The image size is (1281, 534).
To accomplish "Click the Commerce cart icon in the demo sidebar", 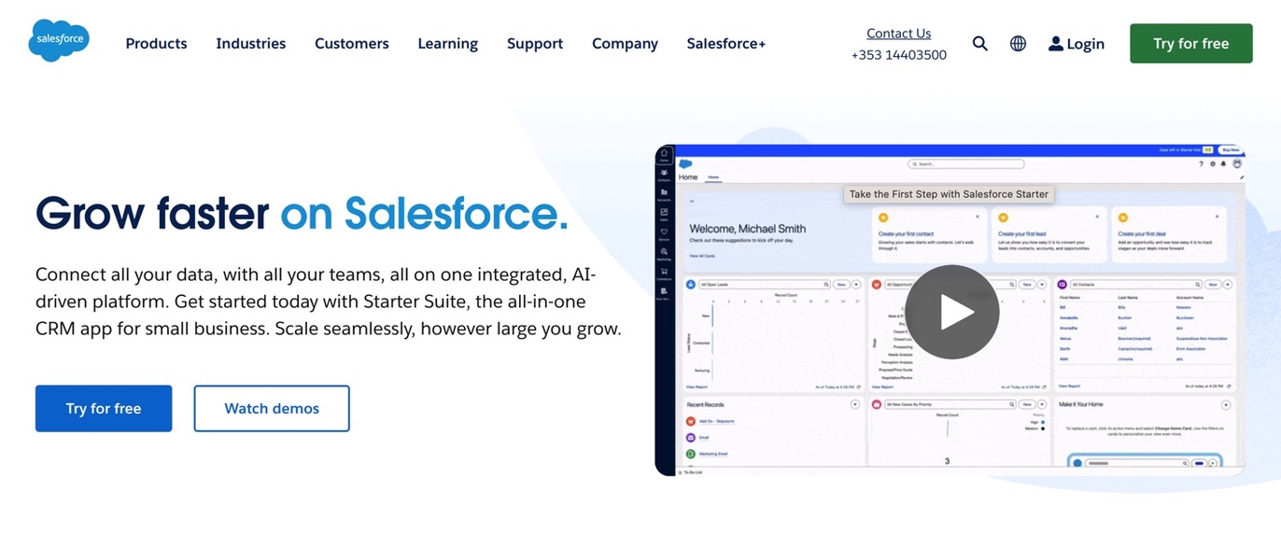I will [x=664, y=272].
